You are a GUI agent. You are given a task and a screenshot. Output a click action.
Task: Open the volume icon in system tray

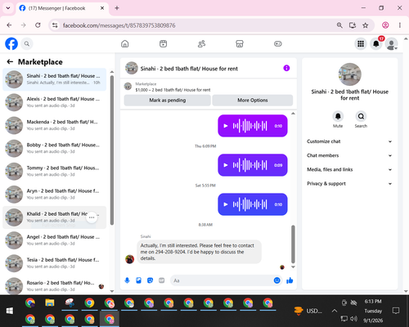pos(353,318)
